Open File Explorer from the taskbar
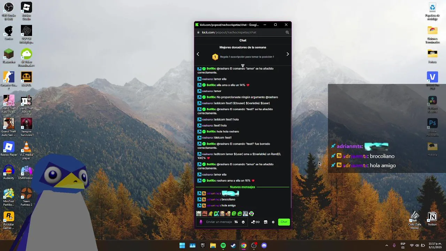This screenshot has height=251, width=446. (x=213, y=245)
